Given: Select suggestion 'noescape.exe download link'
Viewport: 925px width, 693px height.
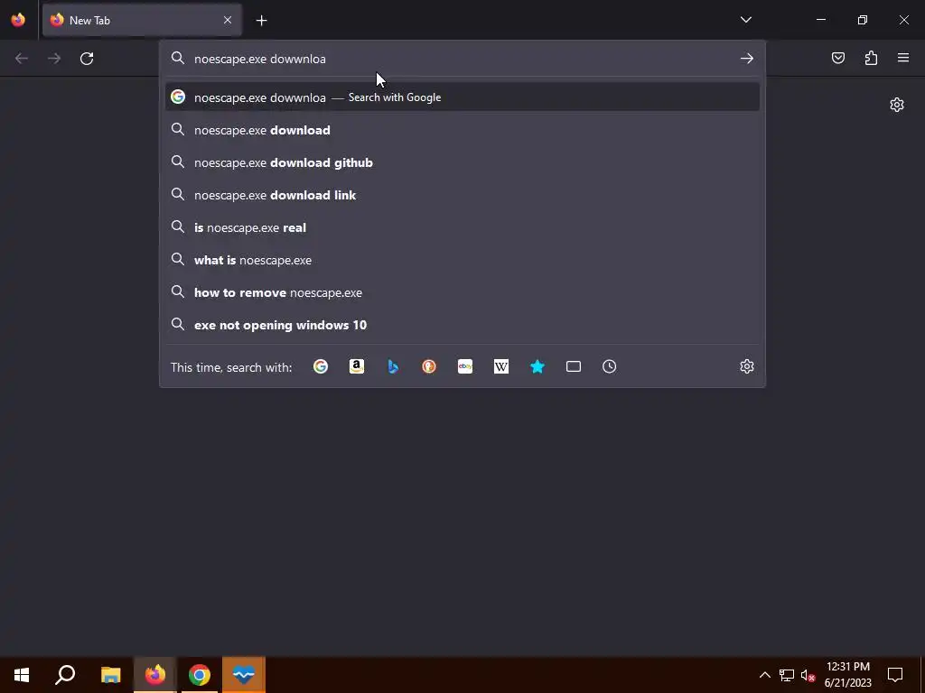Looking at the screenshot, I should (x=462, y=195).
